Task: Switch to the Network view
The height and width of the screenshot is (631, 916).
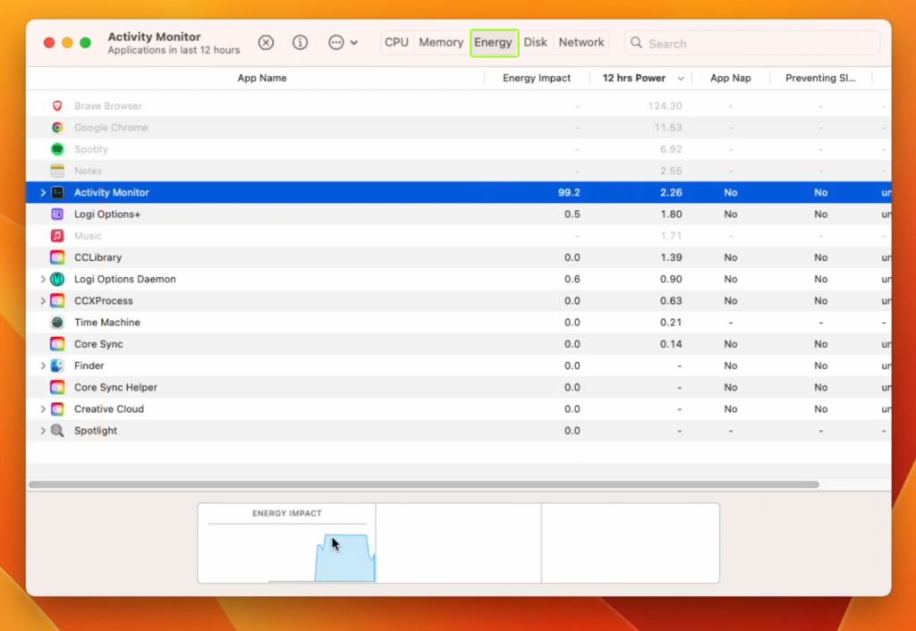Action: click(x=581, y=42)
